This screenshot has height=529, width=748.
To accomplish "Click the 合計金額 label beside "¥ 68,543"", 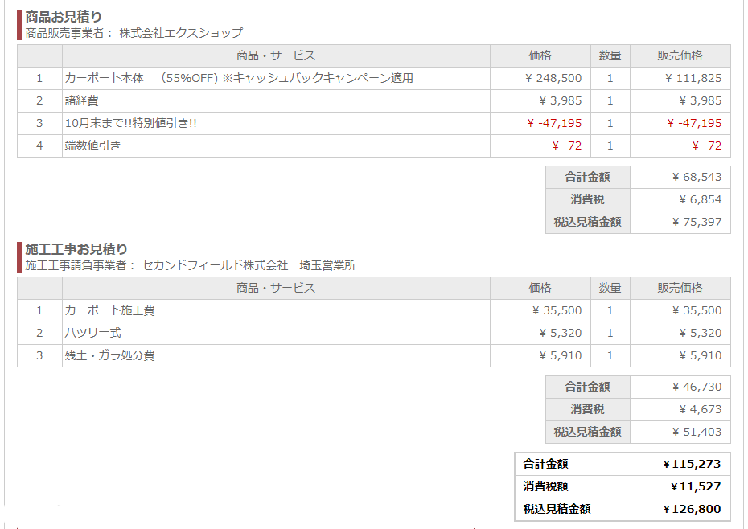I will 588,177.
